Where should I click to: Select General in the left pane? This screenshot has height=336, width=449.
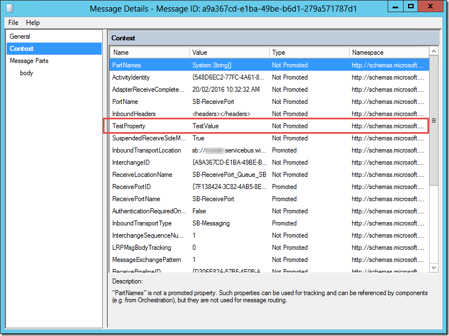click(20, 36)
